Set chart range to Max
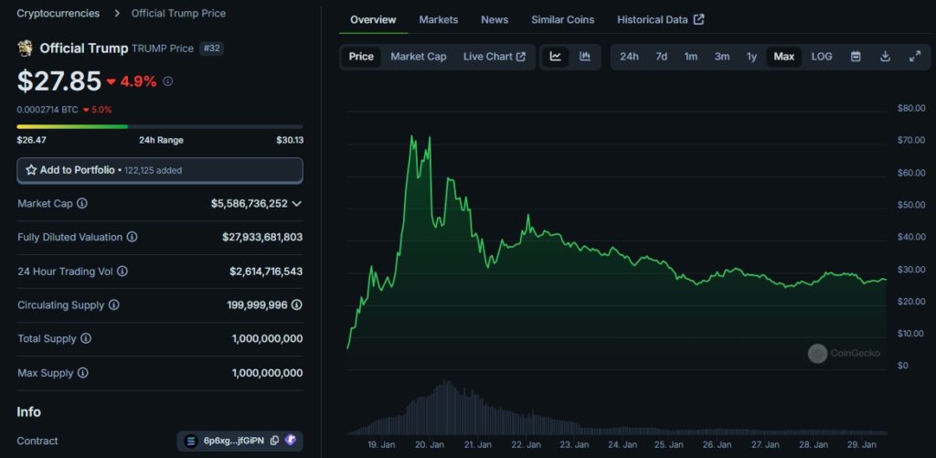This screenshot has height=458, width=936. (783, 57)
